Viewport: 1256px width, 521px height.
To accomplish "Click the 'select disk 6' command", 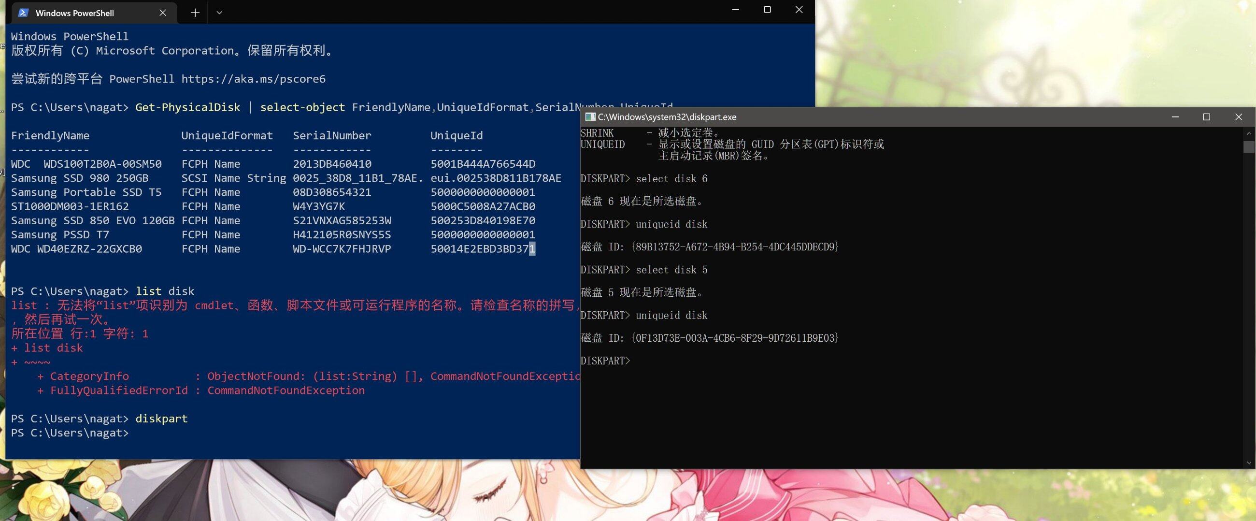I will click(x=671, y=178).
